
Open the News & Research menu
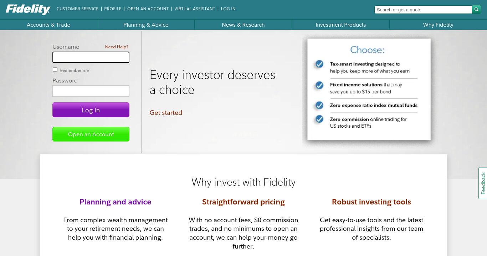[x=243, y=25]
